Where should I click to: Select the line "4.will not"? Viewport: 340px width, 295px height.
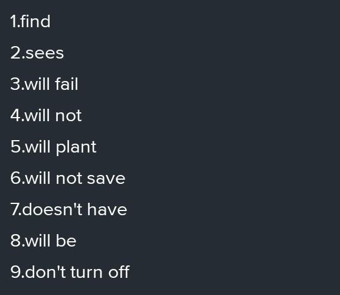pos(46,115)
